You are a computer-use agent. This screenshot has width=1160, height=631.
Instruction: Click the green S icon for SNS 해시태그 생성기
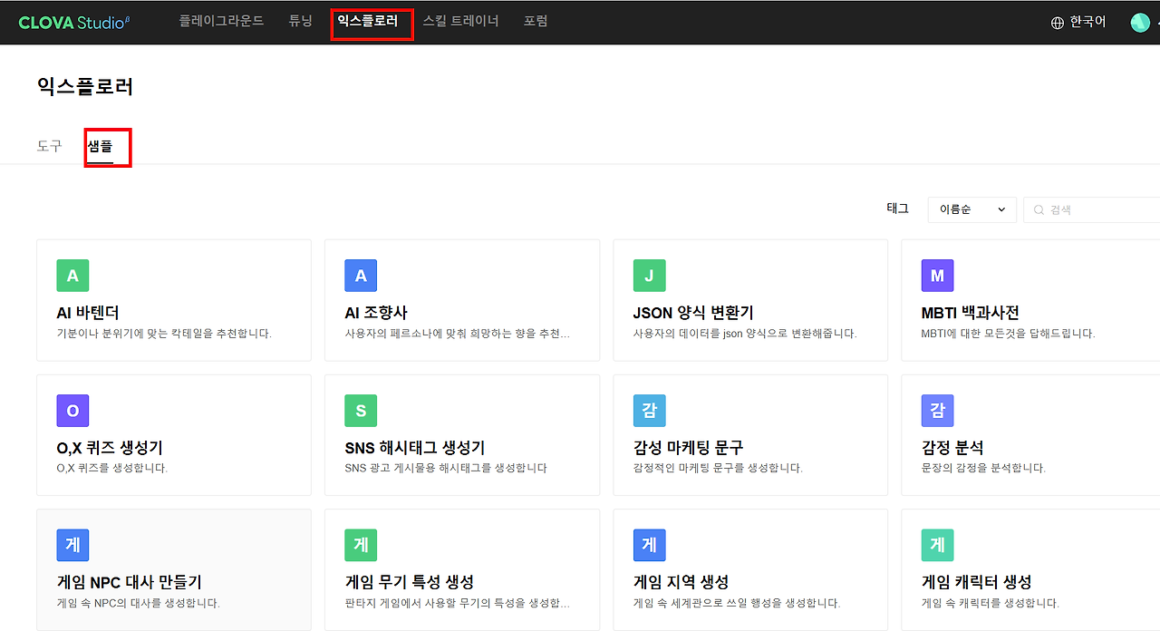[361, 411]
